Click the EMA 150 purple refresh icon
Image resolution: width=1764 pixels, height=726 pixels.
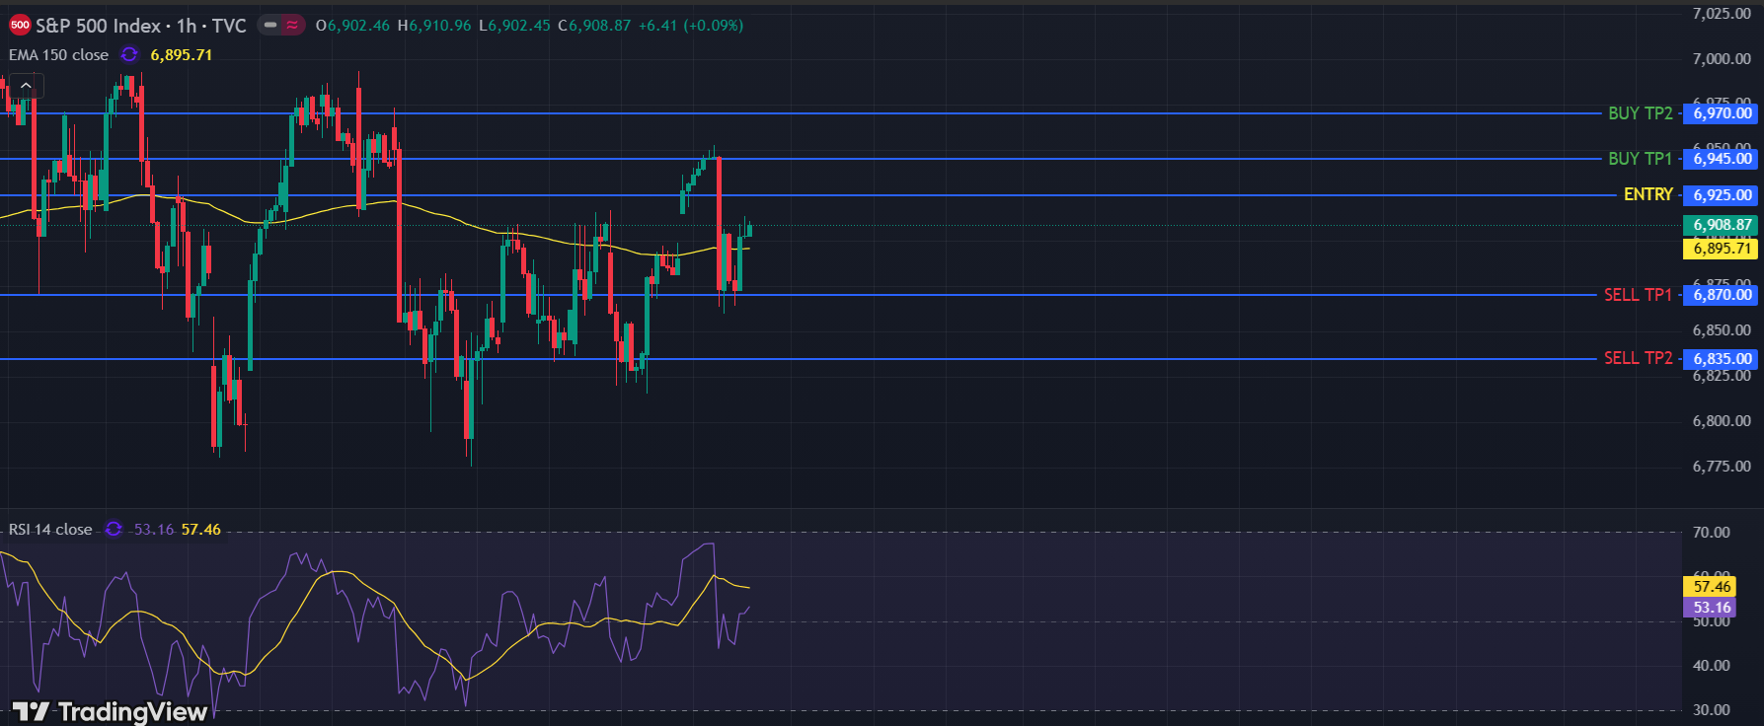(x=129, y=55)
